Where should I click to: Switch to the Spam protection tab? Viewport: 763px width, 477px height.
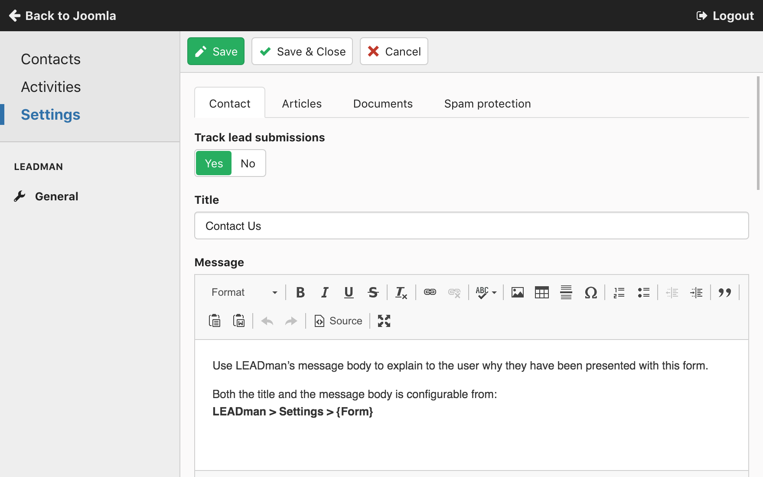(487, 104)
